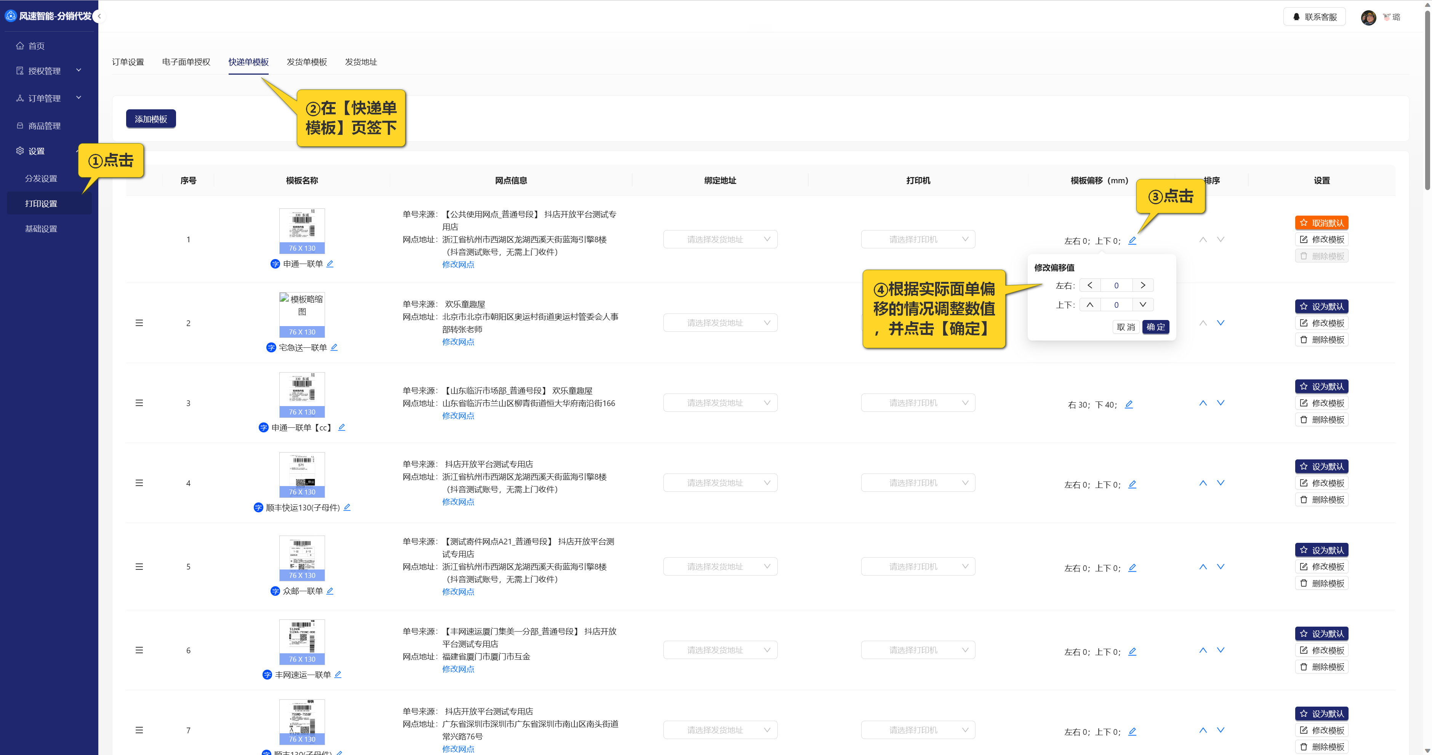Click rename pencil next to 宅急送一联单

(334, 347)
